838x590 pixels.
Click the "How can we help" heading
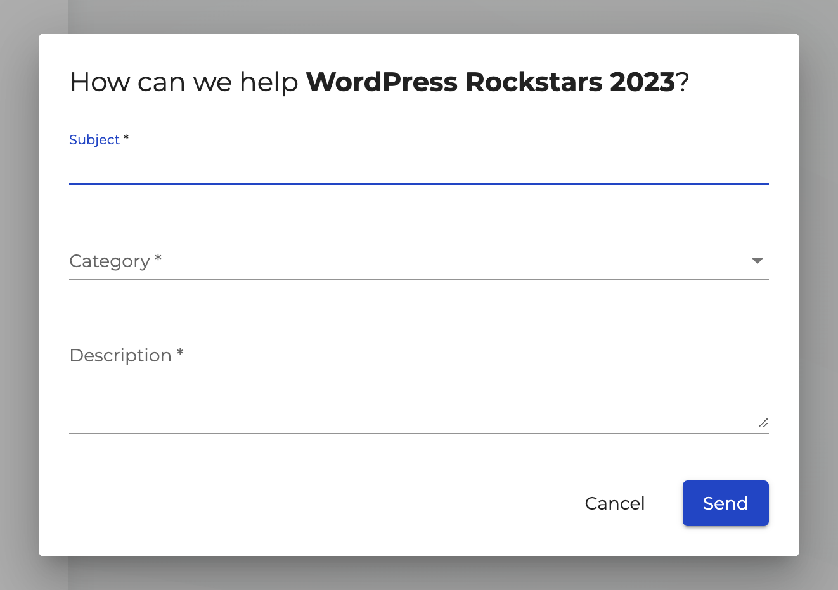pyautogui.click(x=184, y=82)
